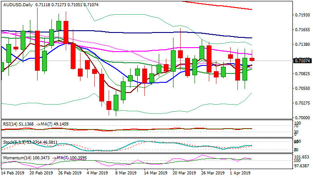Click the red moving average line at top
313x178 pixels.
pos(224,5)
